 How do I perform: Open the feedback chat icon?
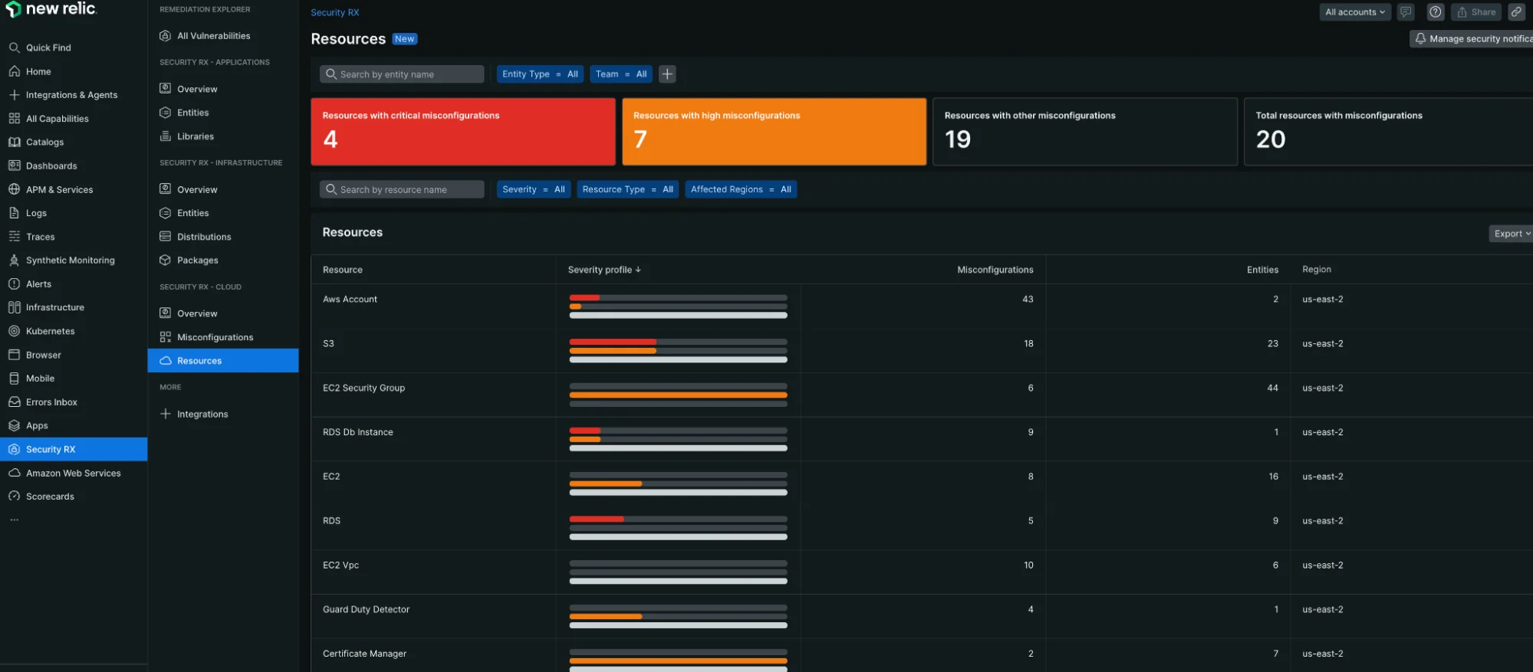tap(1406, 12)
